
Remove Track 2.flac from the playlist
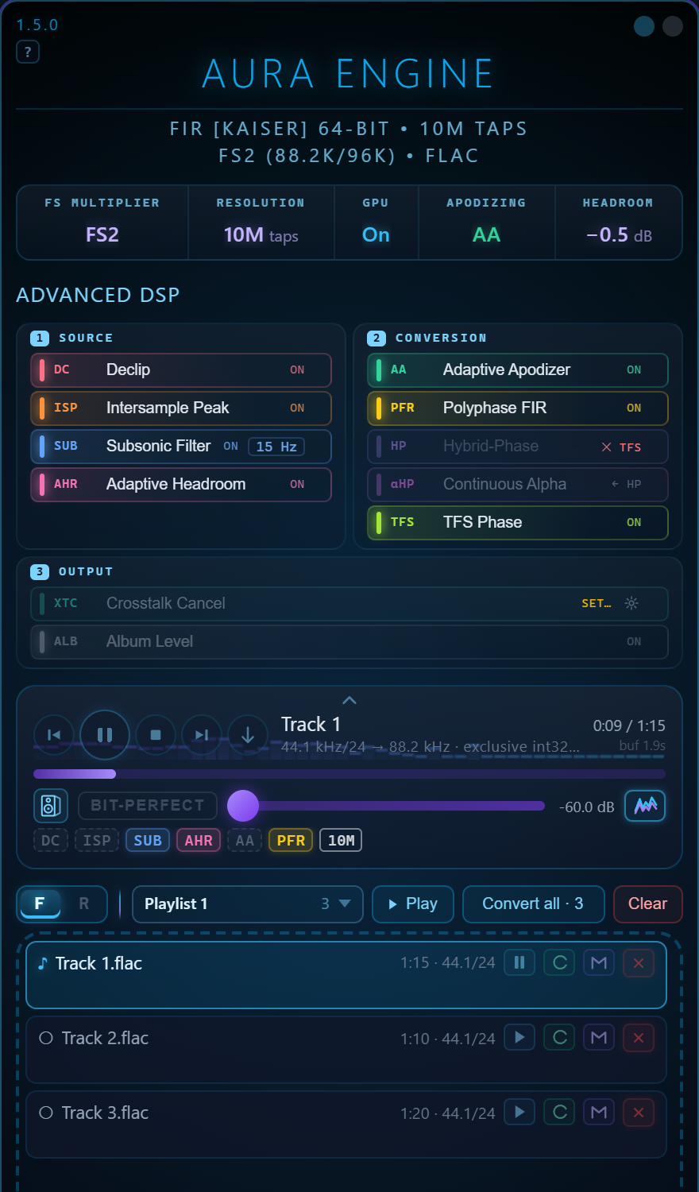[639, 1037]
